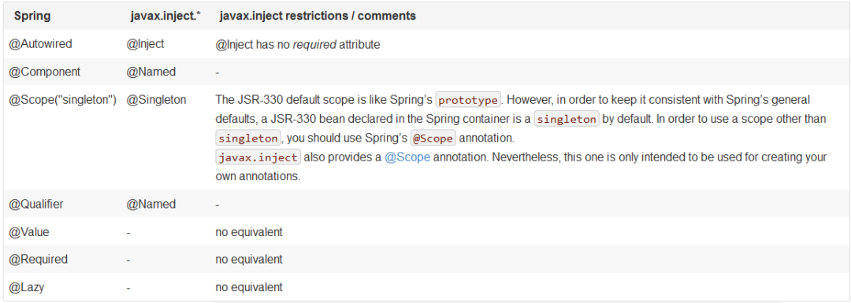Click the 'prototype' code label
Viewport: 851px width, 303px height.
point(468,101)
